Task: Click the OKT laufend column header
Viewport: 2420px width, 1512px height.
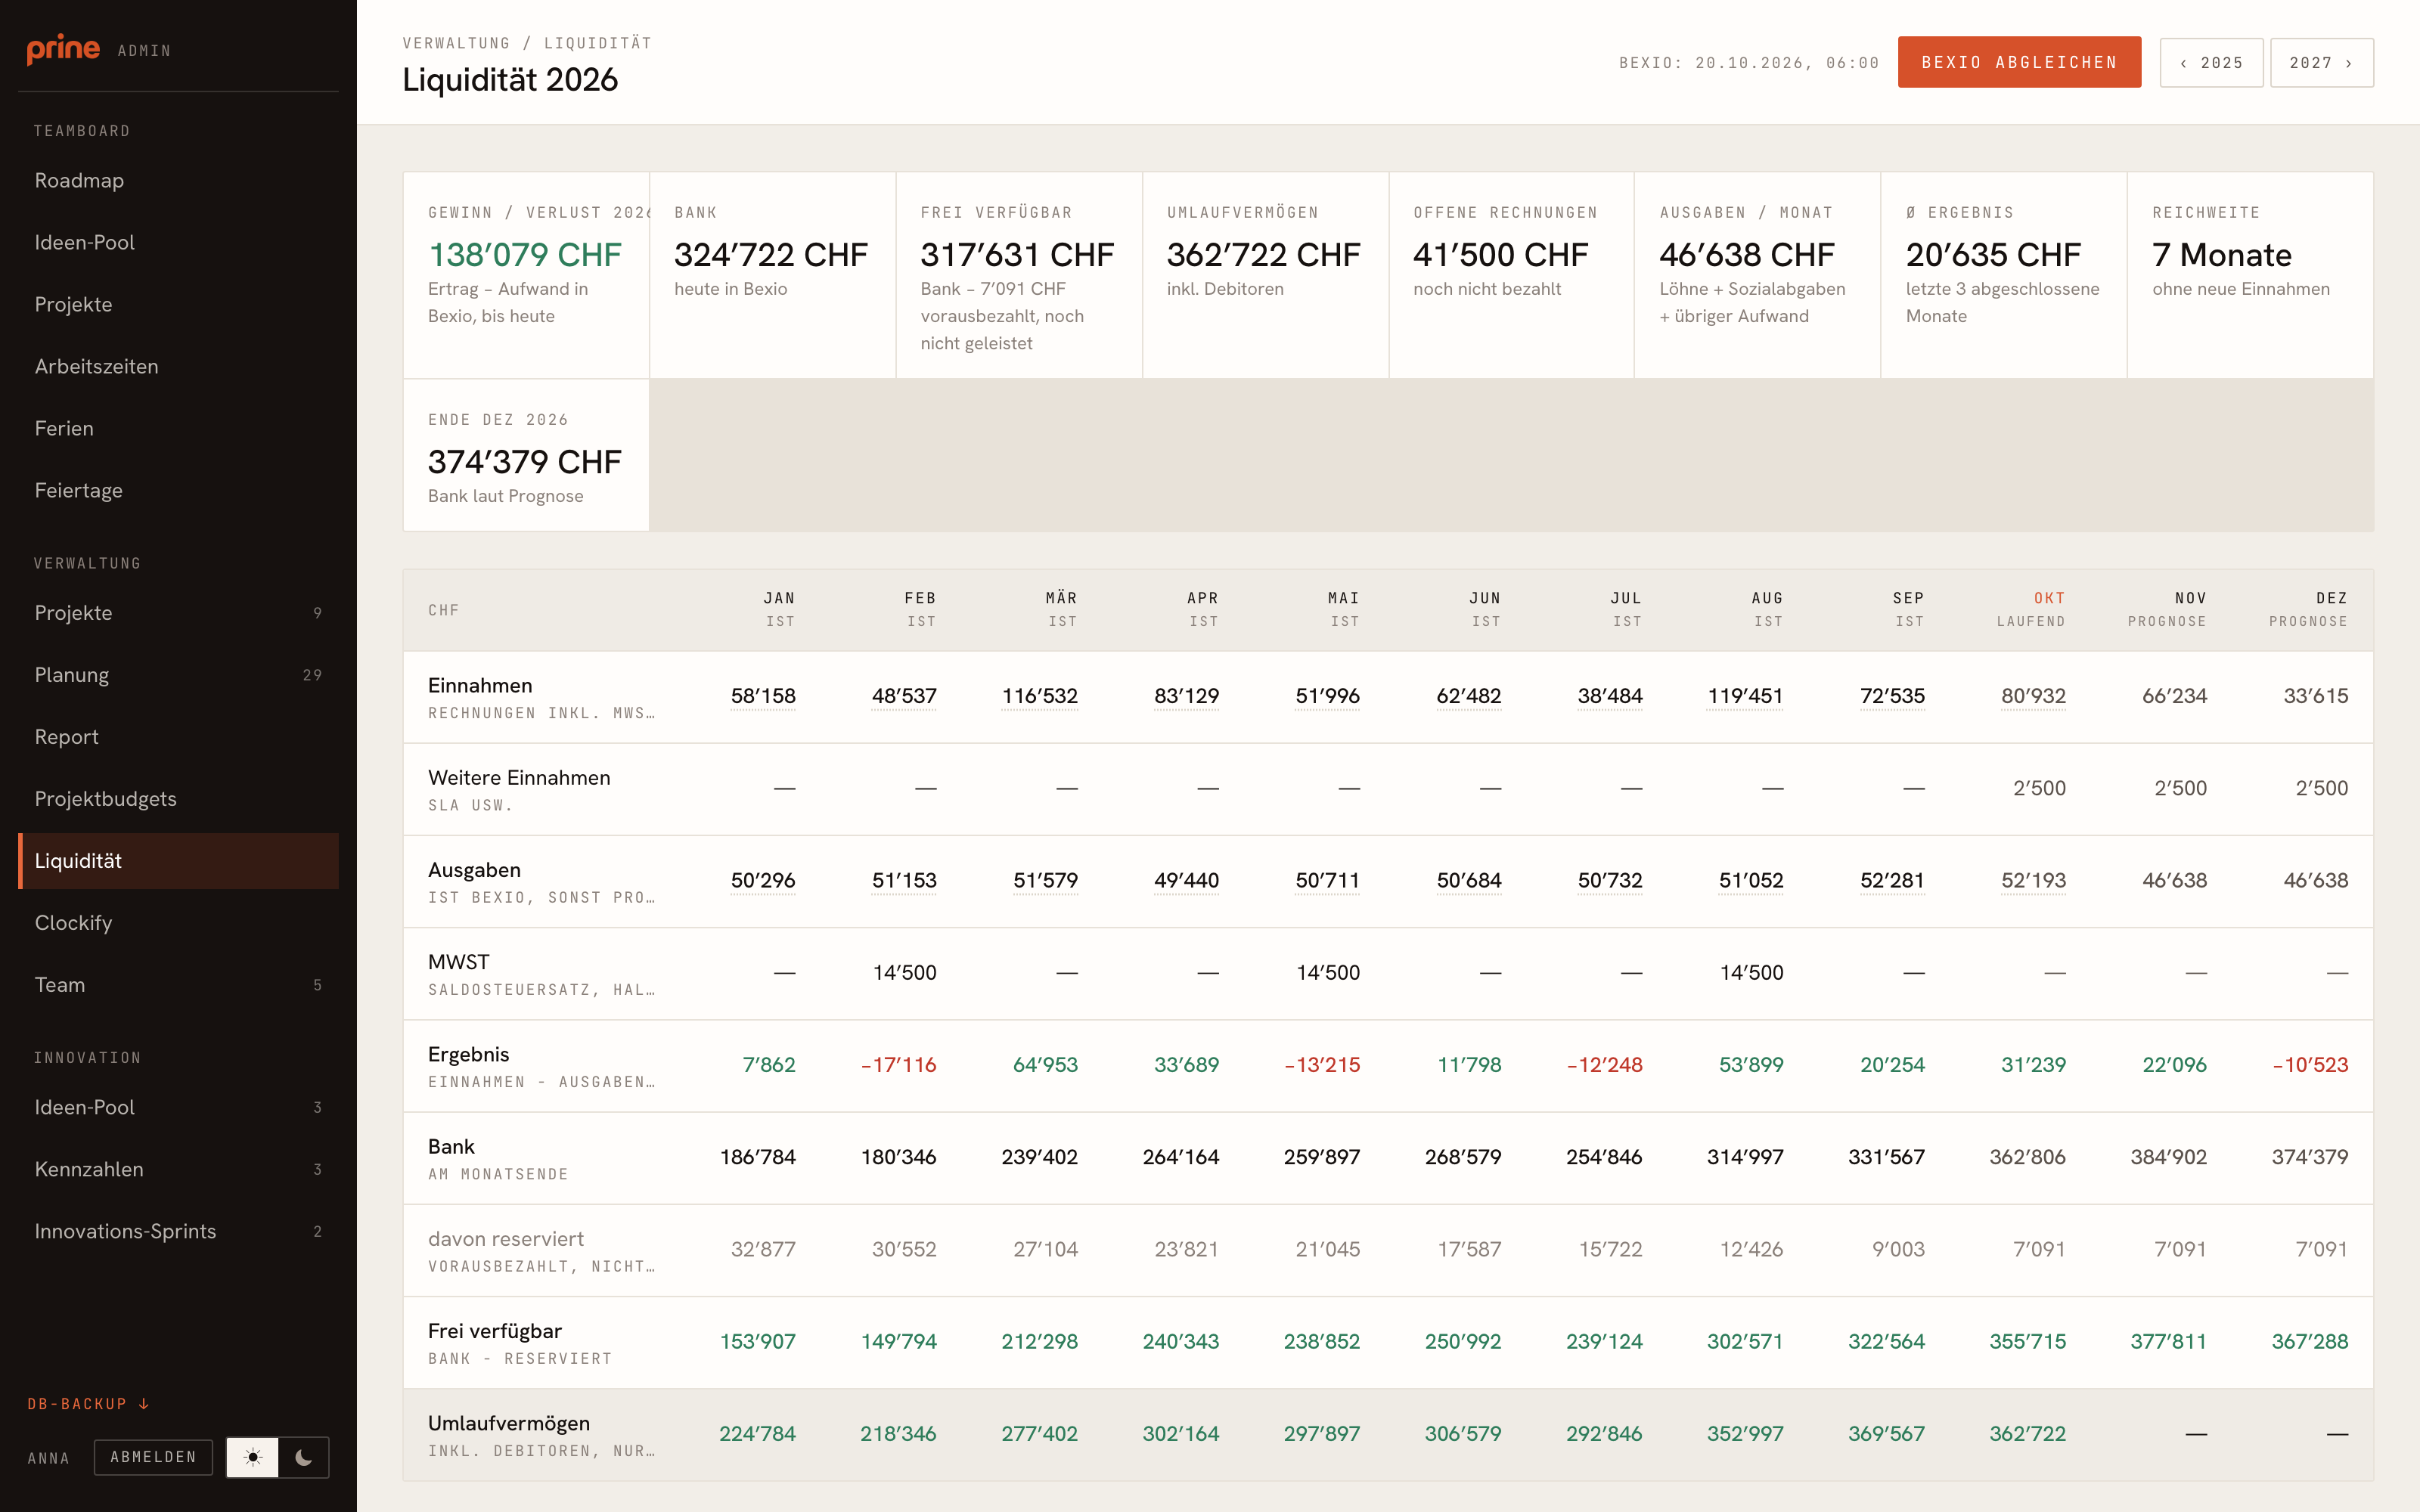Action: (x=2031, y=609)
